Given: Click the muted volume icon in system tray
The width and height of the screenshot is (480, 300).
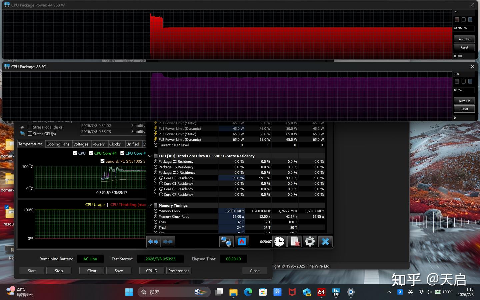Looking at the screenshot, I should [429, 292].
